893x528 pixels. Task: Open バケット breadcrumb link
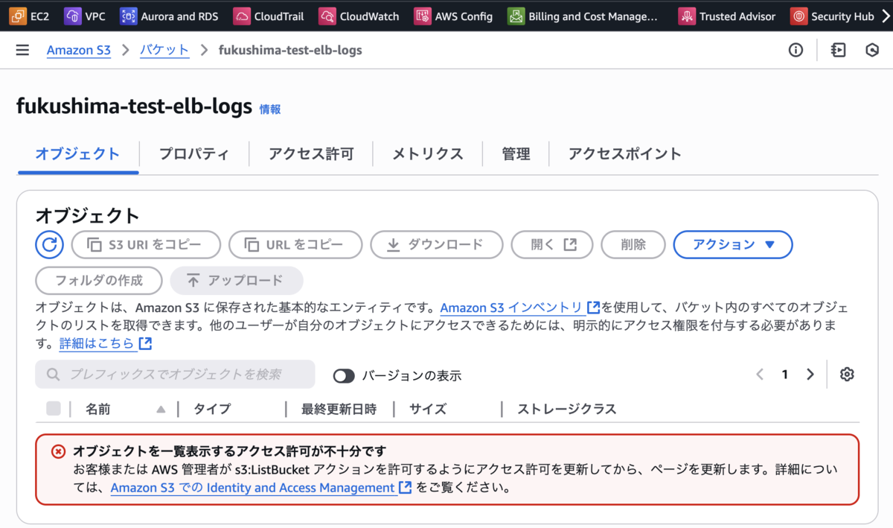click(164, 51)
